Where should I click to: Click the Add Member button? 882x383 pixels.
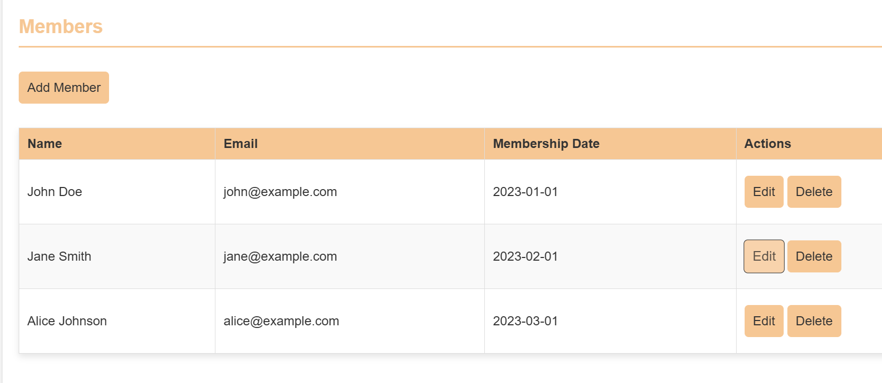pos(64,88)
